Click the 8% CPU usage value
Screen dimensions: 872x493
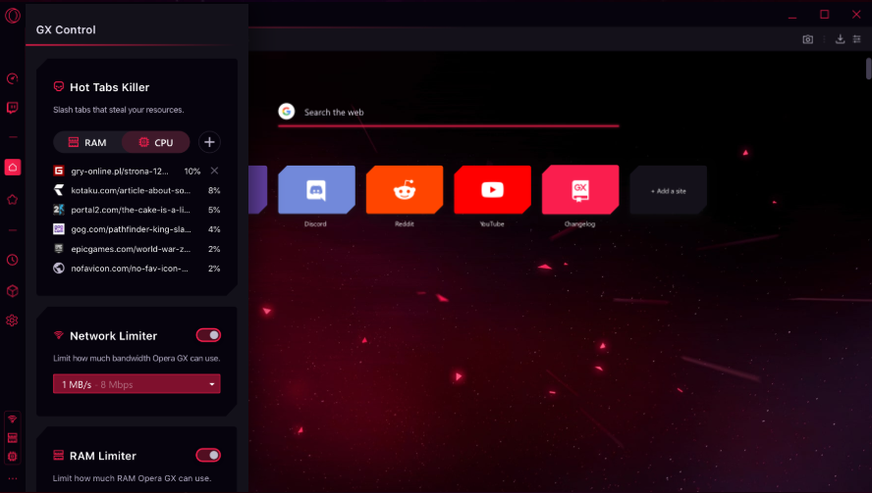click(214, 190)
